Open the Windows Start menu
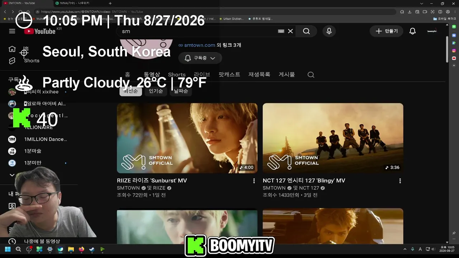Viewport: 459px width, 258px height. tap(8, 249)
